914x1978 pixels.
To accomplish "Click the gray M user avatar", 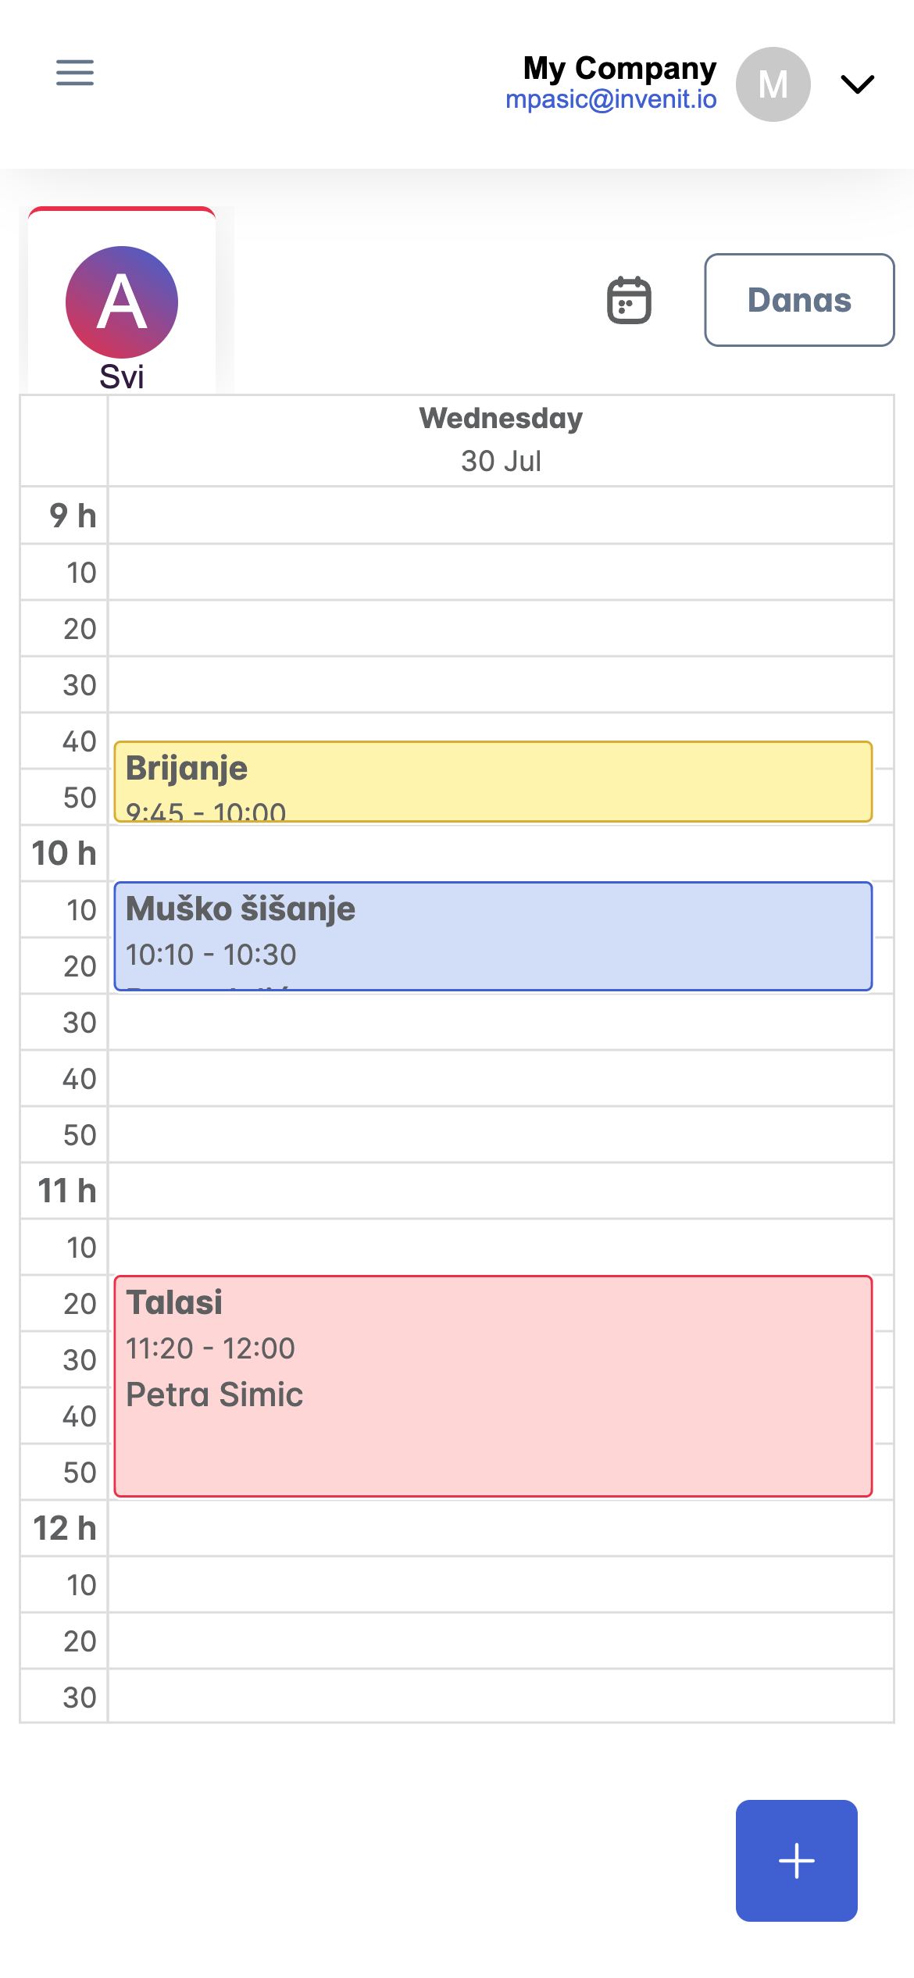I will click(773, 84).
